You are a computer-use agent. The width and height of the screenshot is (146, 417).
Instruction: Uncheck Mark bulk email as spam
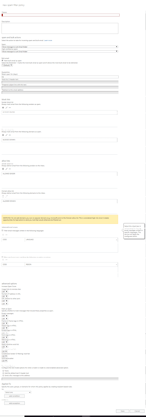tap(3, 60)
